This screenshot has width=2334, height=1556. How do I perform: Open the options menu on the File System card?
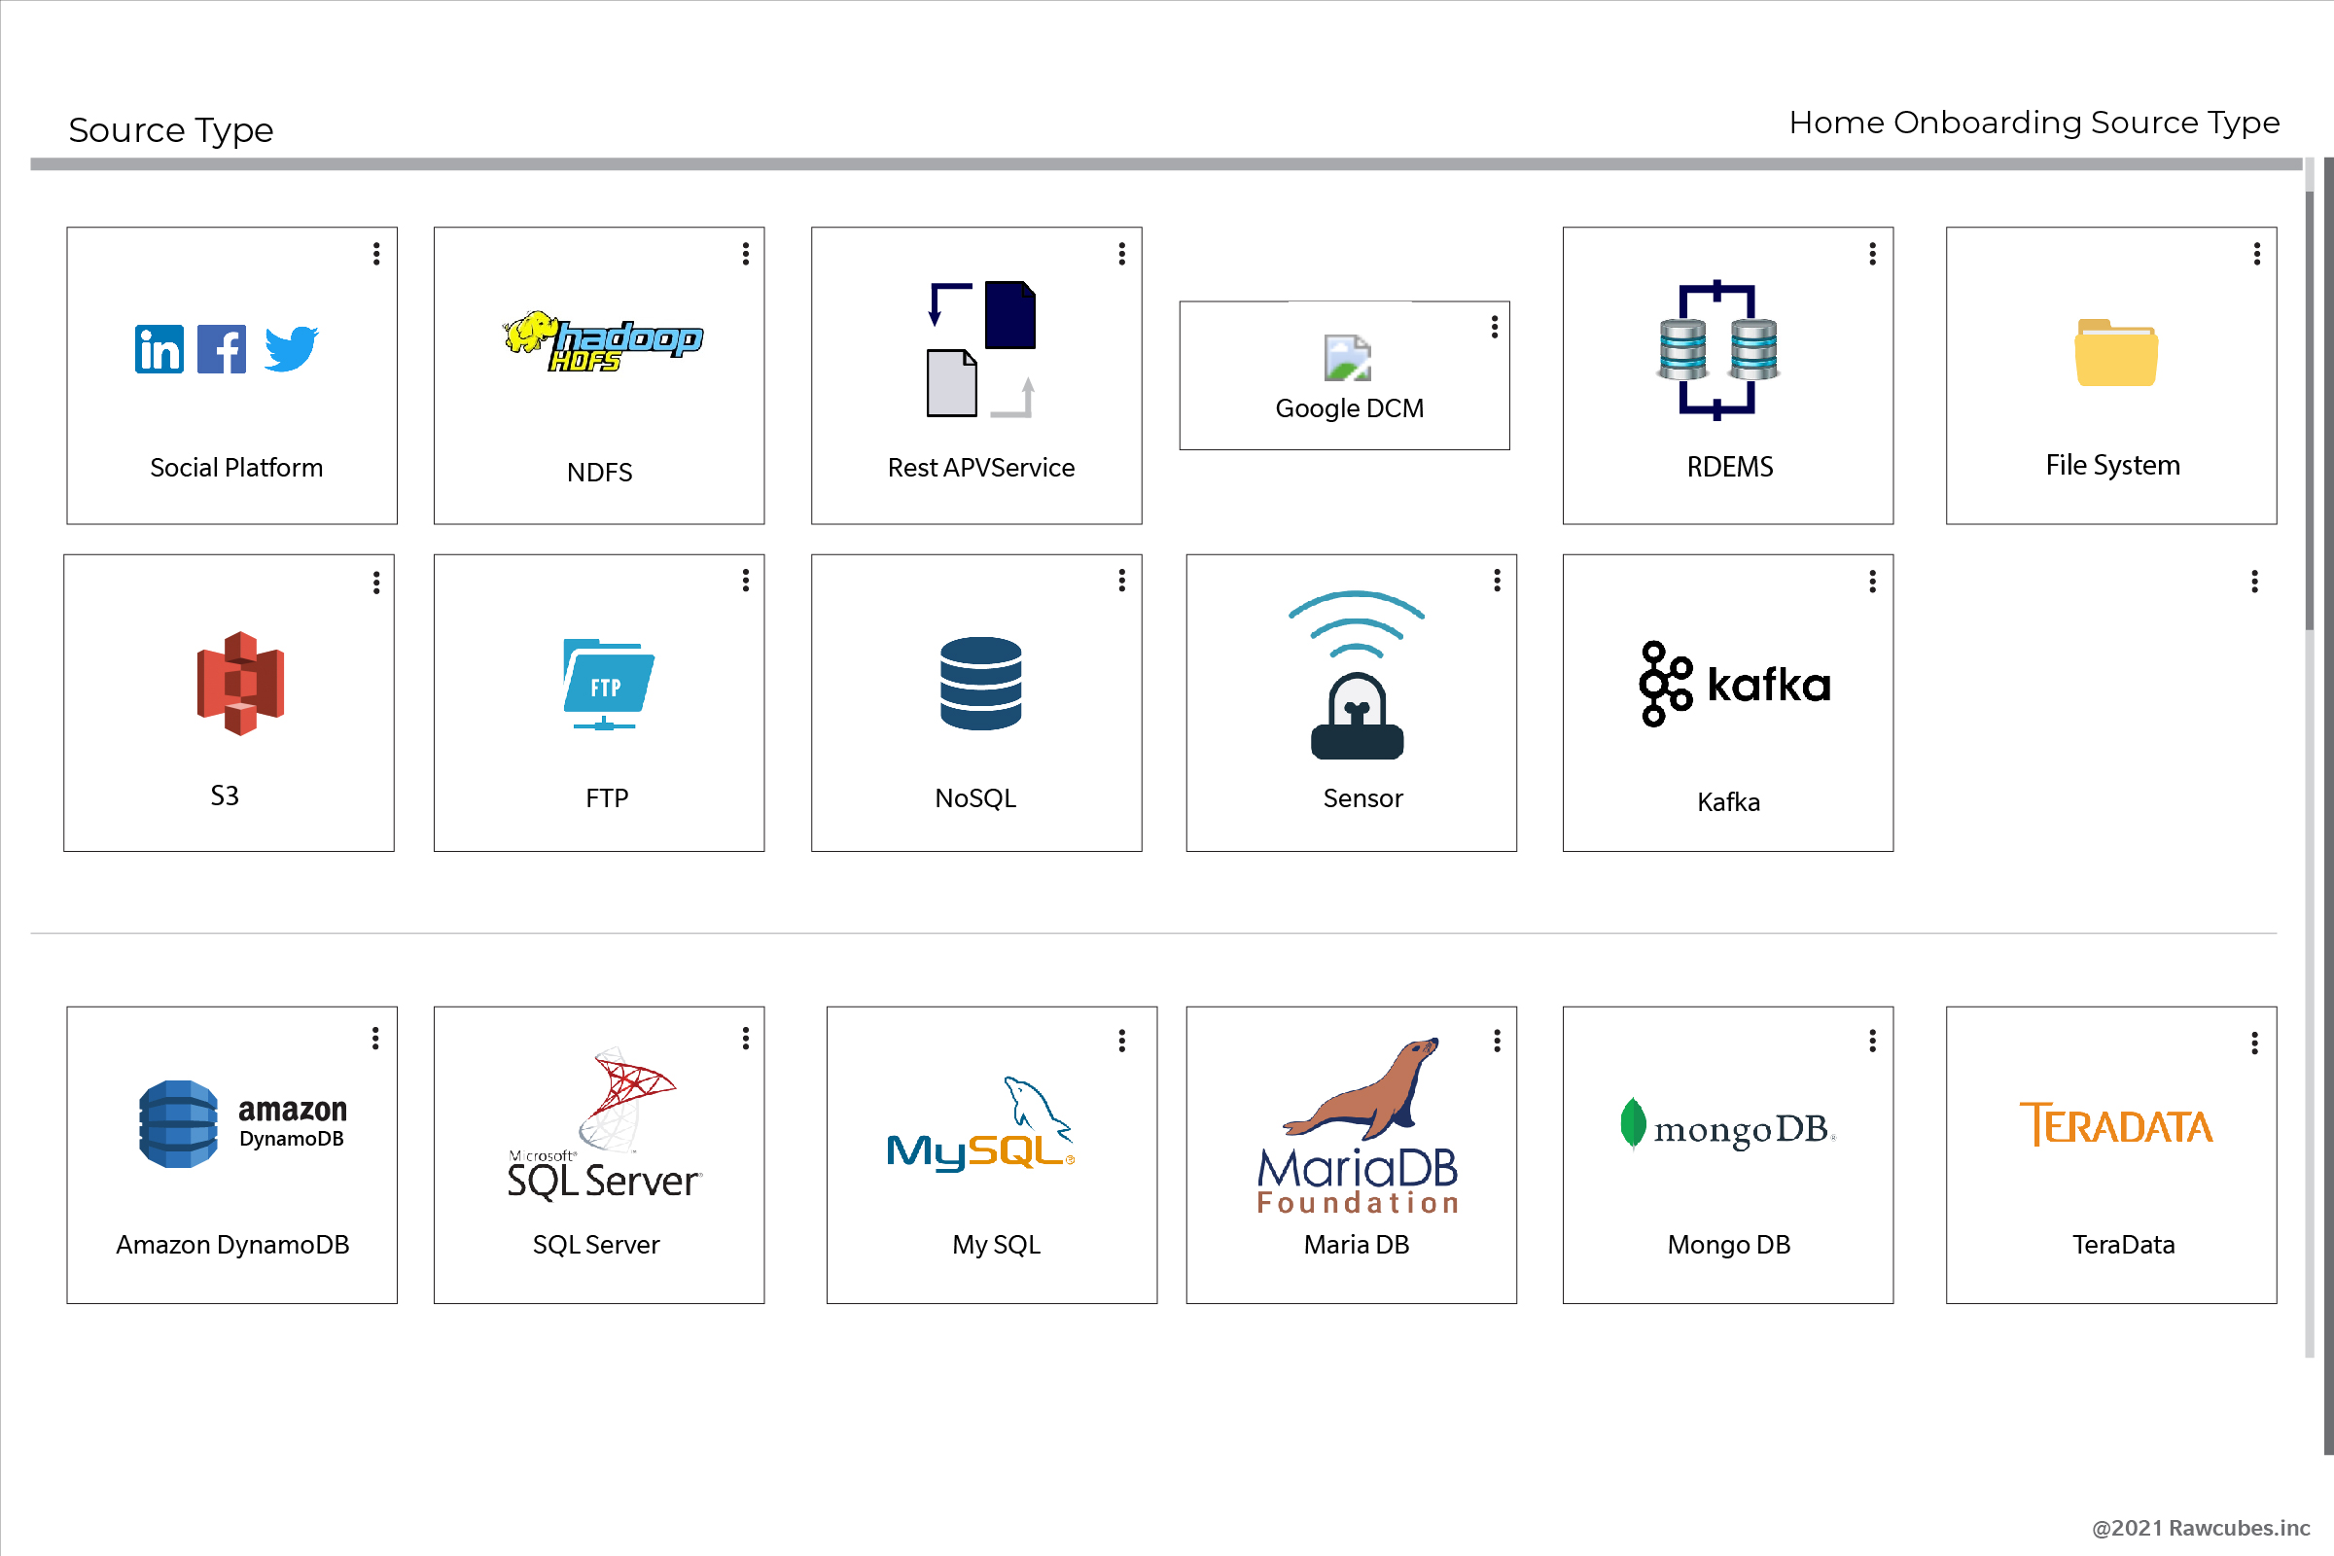2256,254
